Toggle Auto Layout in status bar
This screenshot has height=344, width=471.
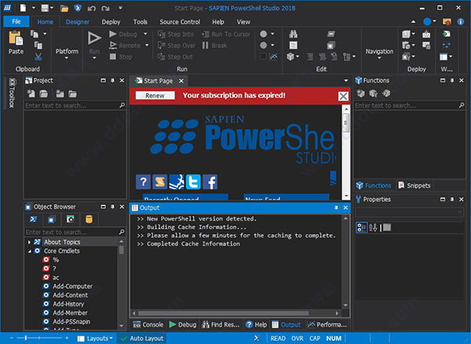(141, 339)
